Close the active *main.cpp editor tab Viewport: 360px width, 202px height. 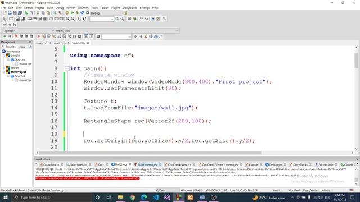point(88,43)
